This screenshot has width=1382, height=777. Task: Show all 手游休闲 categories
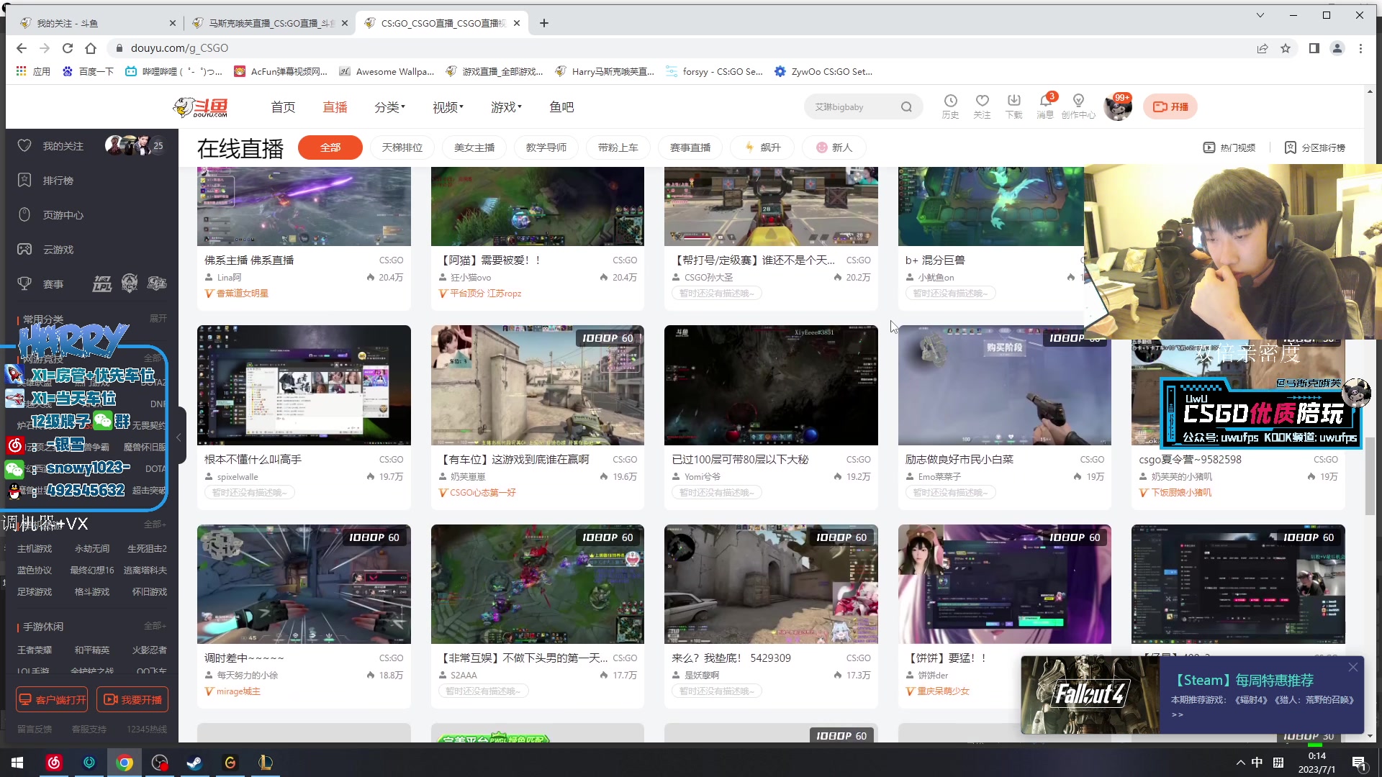(155, 626)
